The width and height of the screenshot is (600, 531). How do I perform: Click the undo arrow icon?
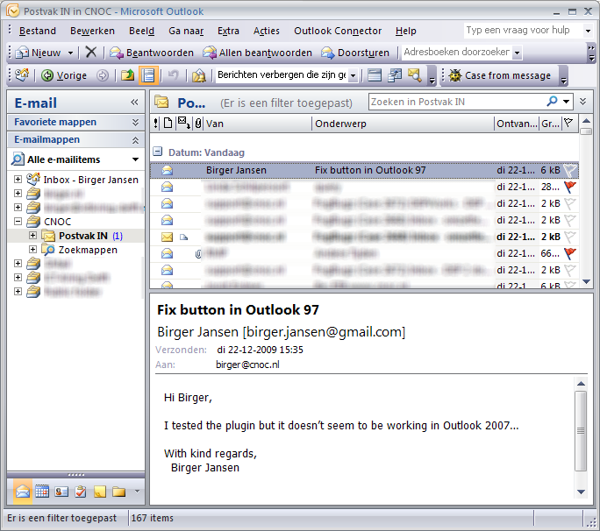[x=174, y=75]
